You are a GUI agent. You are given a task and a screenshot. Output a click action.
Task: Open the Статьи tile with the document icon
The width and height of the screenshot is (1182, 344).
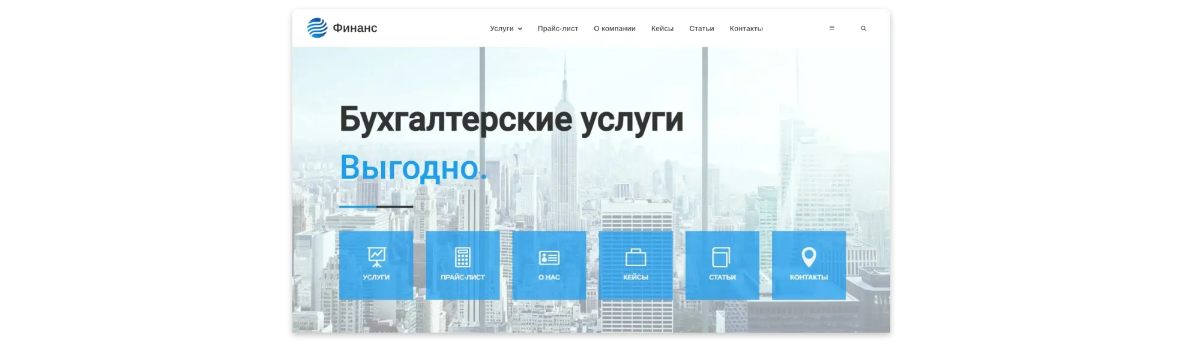pos(722,265)
